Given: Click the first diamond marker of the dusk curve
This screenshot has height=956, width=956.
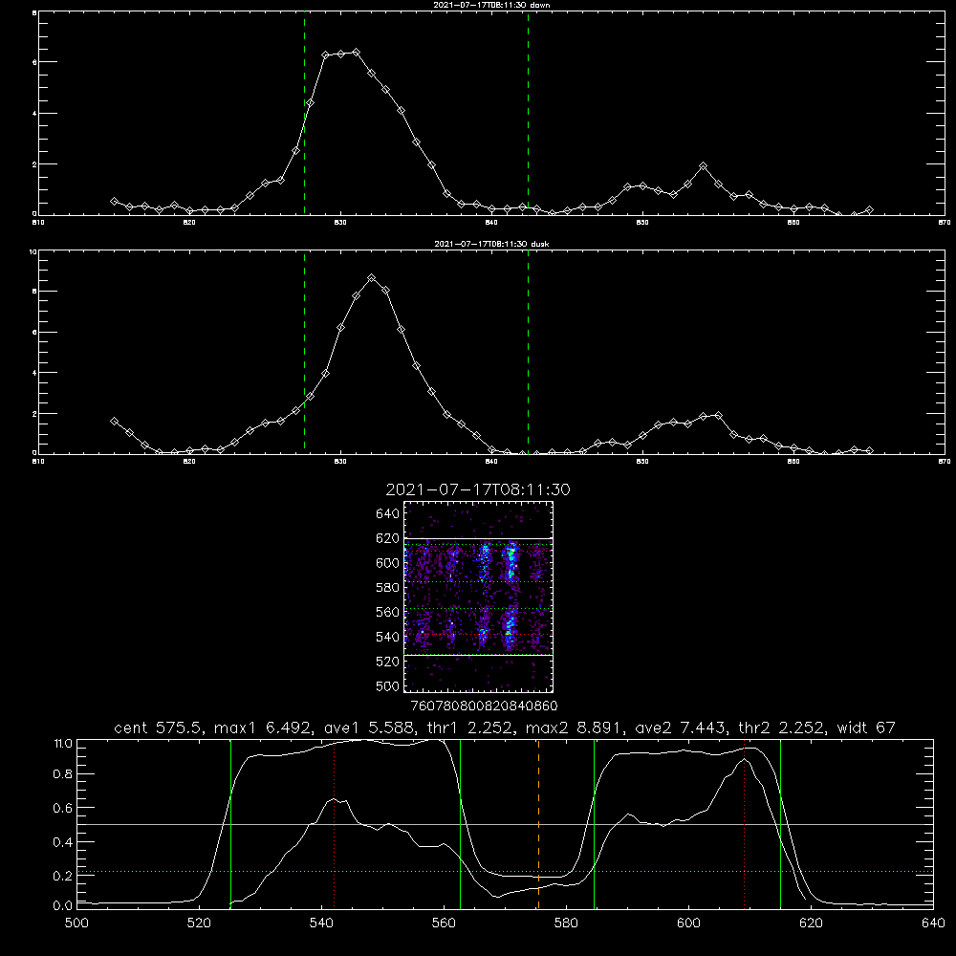Looking at the screenshot, I should tap(114, 422).
